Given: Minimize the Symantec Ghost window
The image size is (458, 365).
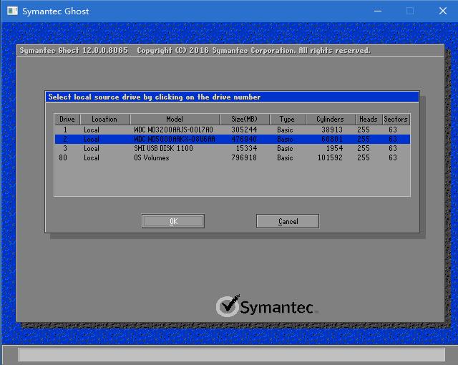Looking at the screenshot, I should 378,11.
